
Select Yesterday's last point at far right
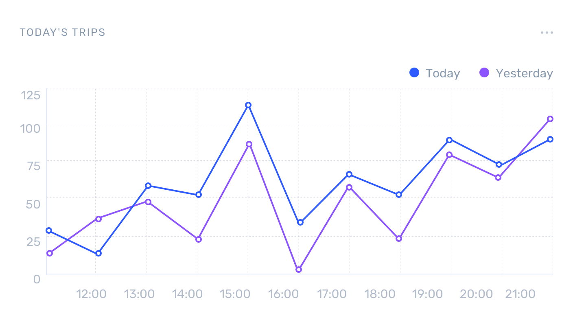(550, 119)
